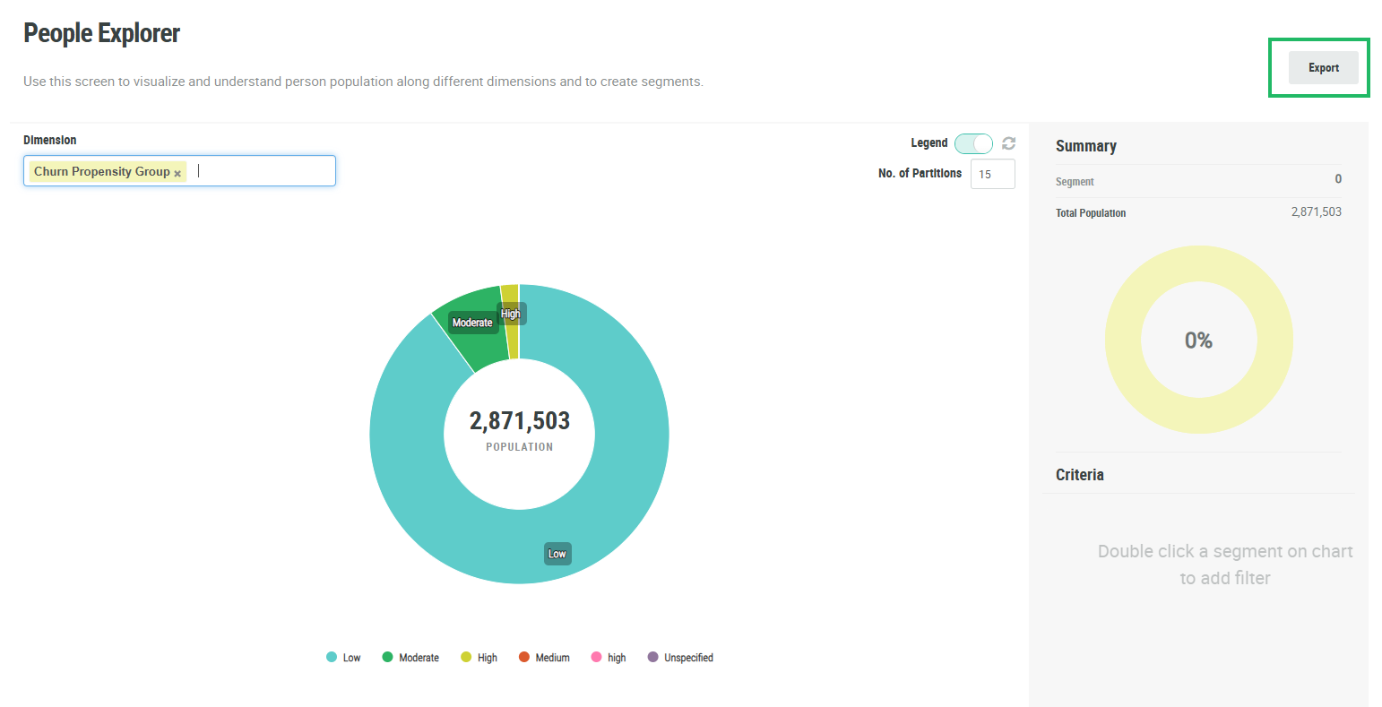Click the population count in donut center

519,421
